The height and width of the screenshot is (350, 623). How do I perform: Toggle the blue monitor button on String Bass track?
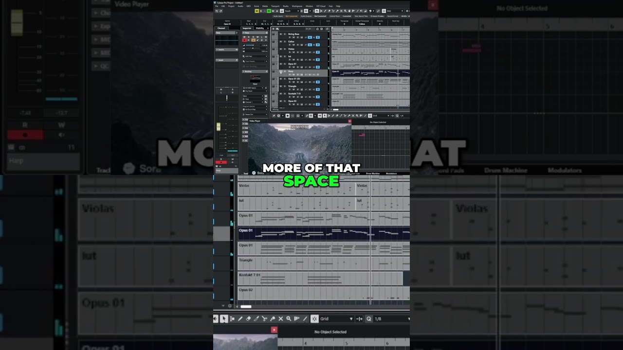pyautogui.click(x=310, y=37)
